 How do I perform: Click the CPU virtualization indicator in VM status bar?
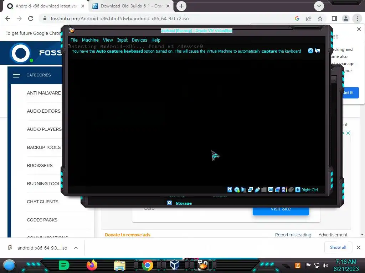[x=284, y=190]
